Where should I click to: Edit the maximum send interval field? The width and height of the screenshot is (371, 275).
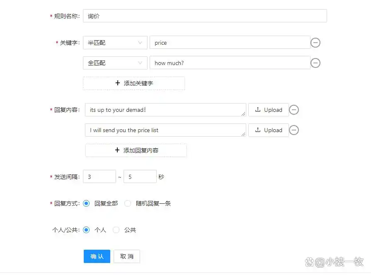(140, 176)
